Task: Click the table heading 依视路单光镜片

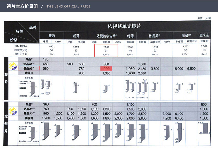Action: 124,26
